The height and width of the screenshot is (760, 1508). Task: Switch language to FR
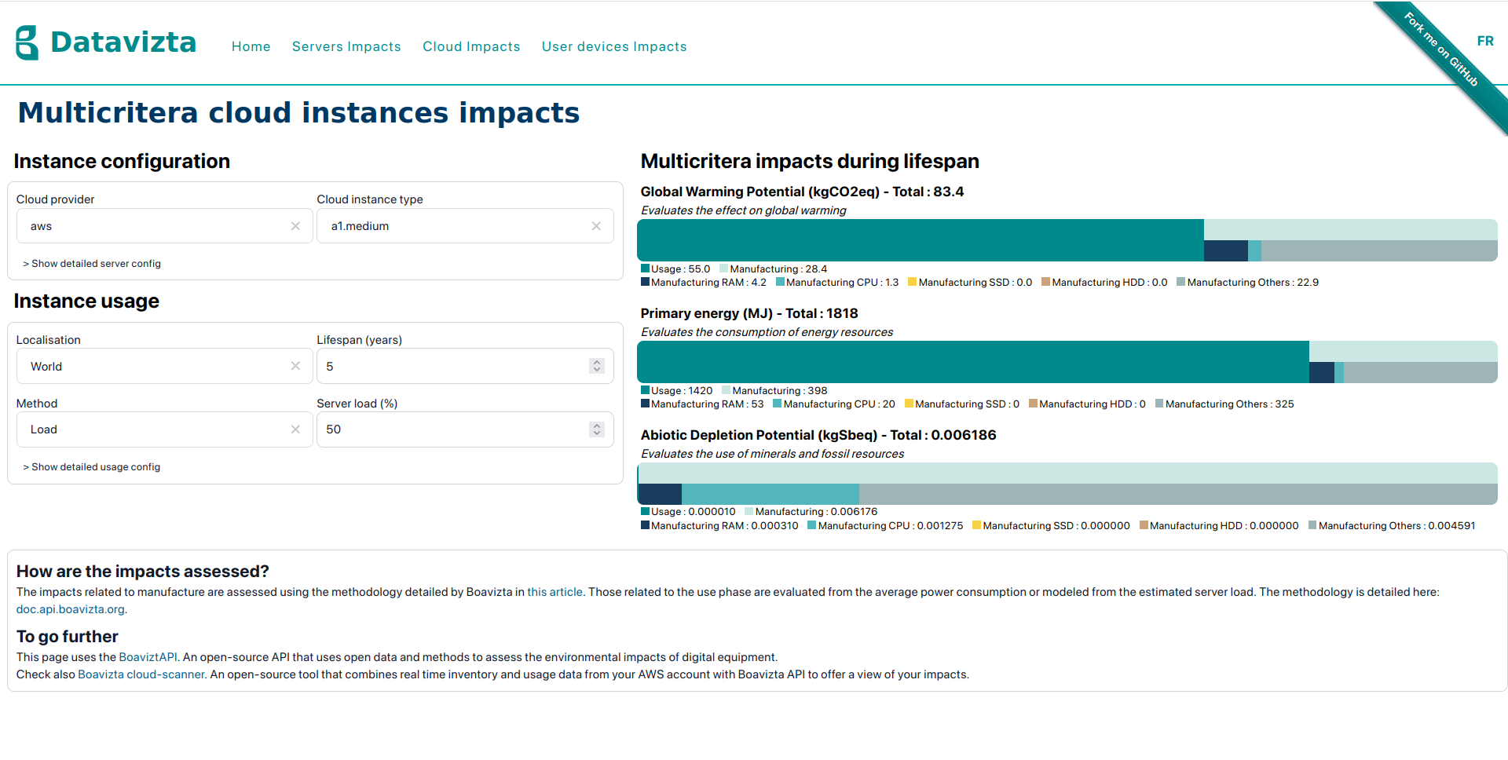click(1485, 41)
